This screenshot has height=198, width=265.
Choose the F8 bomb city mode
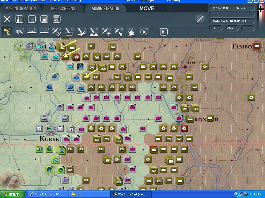[94, 31]
